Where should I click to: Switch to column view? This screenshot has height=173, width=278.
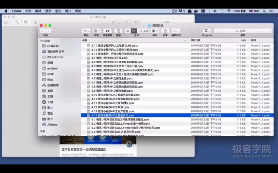pyautogui.click(x=140, y=31)
